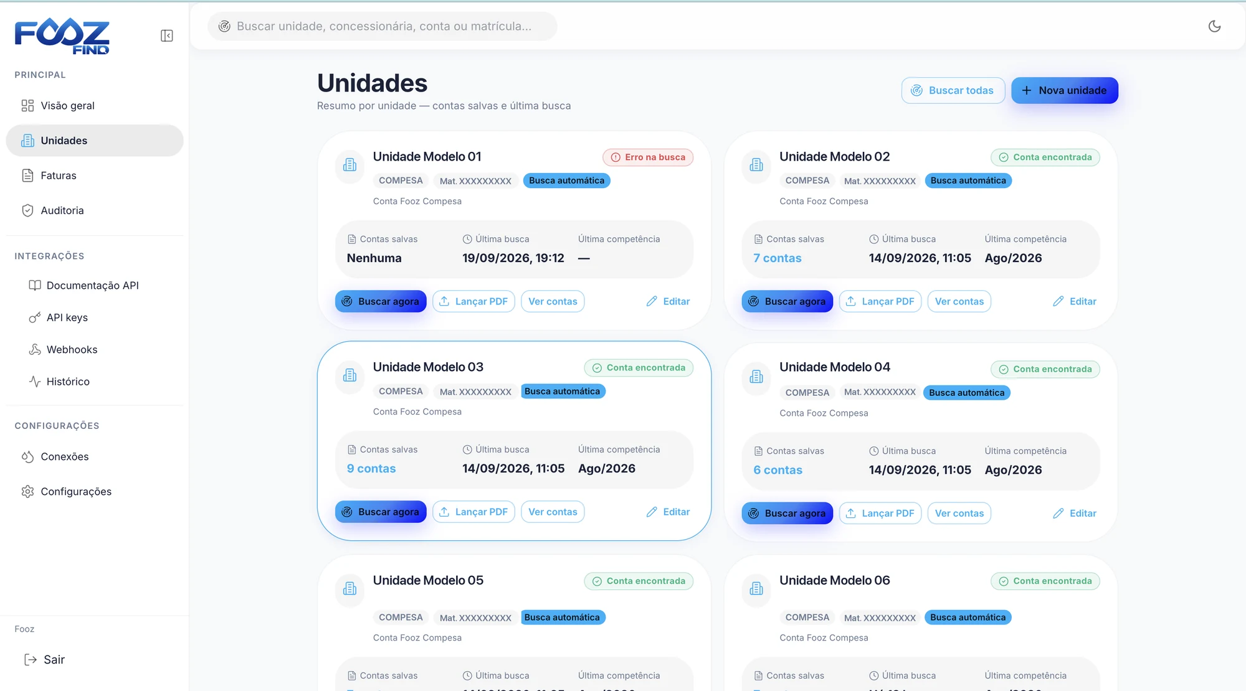The width and height of the screenshot is (1246, 691).
Task: Click the 9 contas link
Action: [371, 469]
